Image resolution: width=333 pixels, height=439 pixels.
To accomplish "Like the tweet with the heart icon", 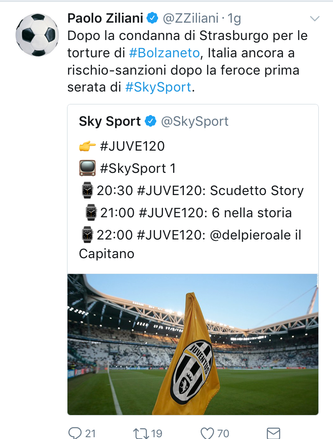I will [x=208, y=432].
